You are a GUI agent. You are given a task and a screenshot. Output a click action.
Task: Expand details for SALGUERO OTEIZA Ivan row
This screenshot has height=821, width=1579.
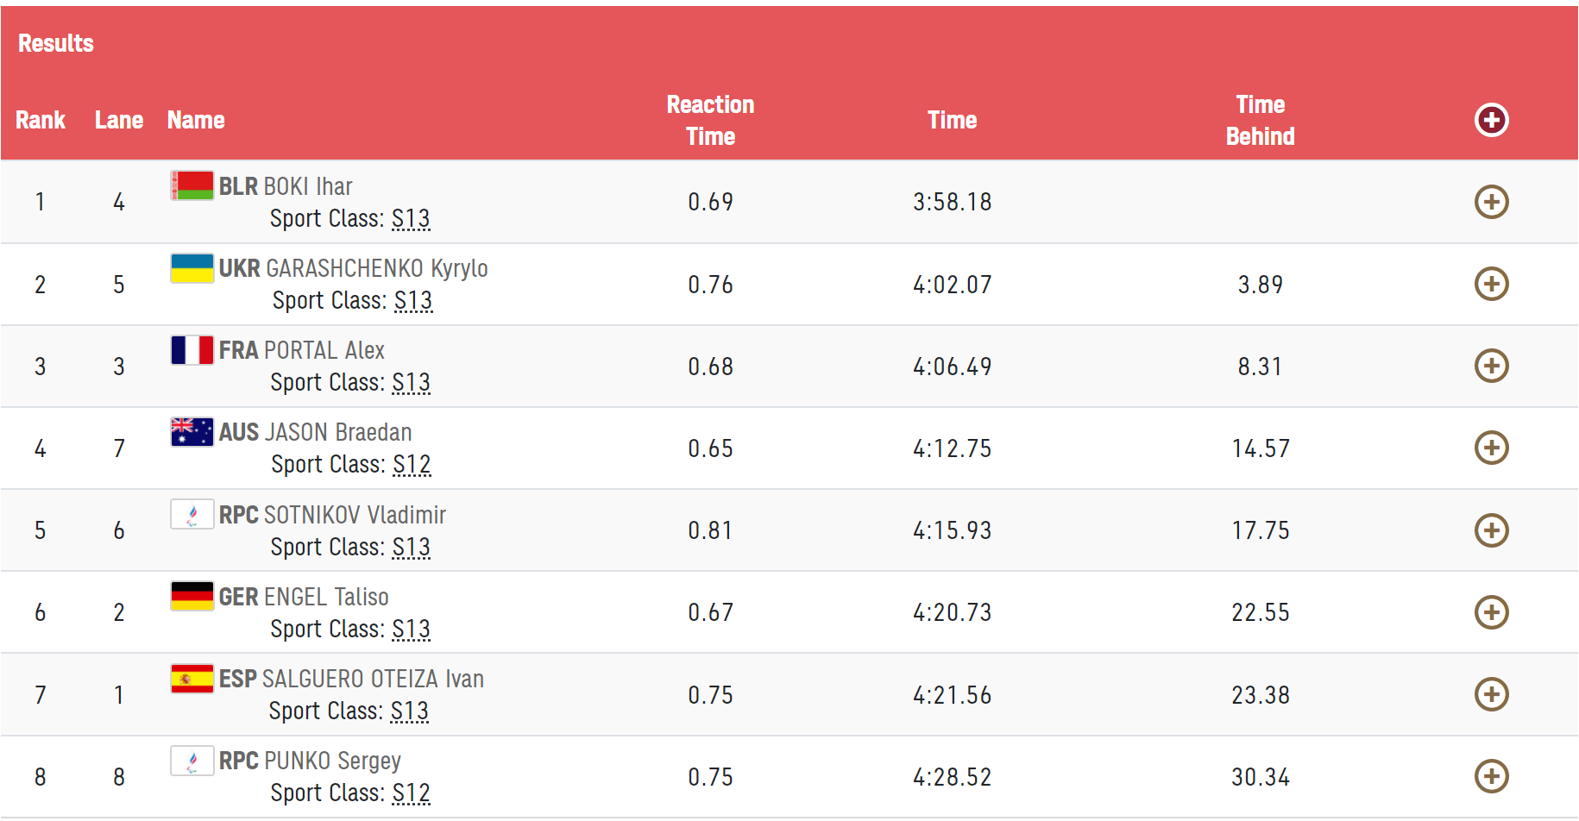(1491, 694)
